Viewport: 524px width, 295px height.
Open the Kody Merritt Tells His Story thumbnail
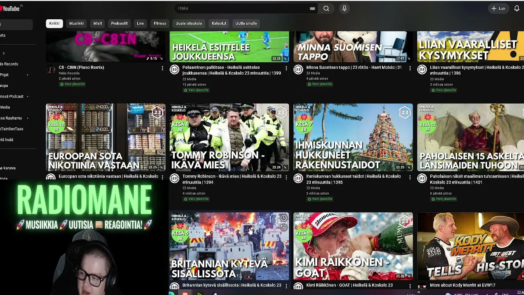[470, 246]
